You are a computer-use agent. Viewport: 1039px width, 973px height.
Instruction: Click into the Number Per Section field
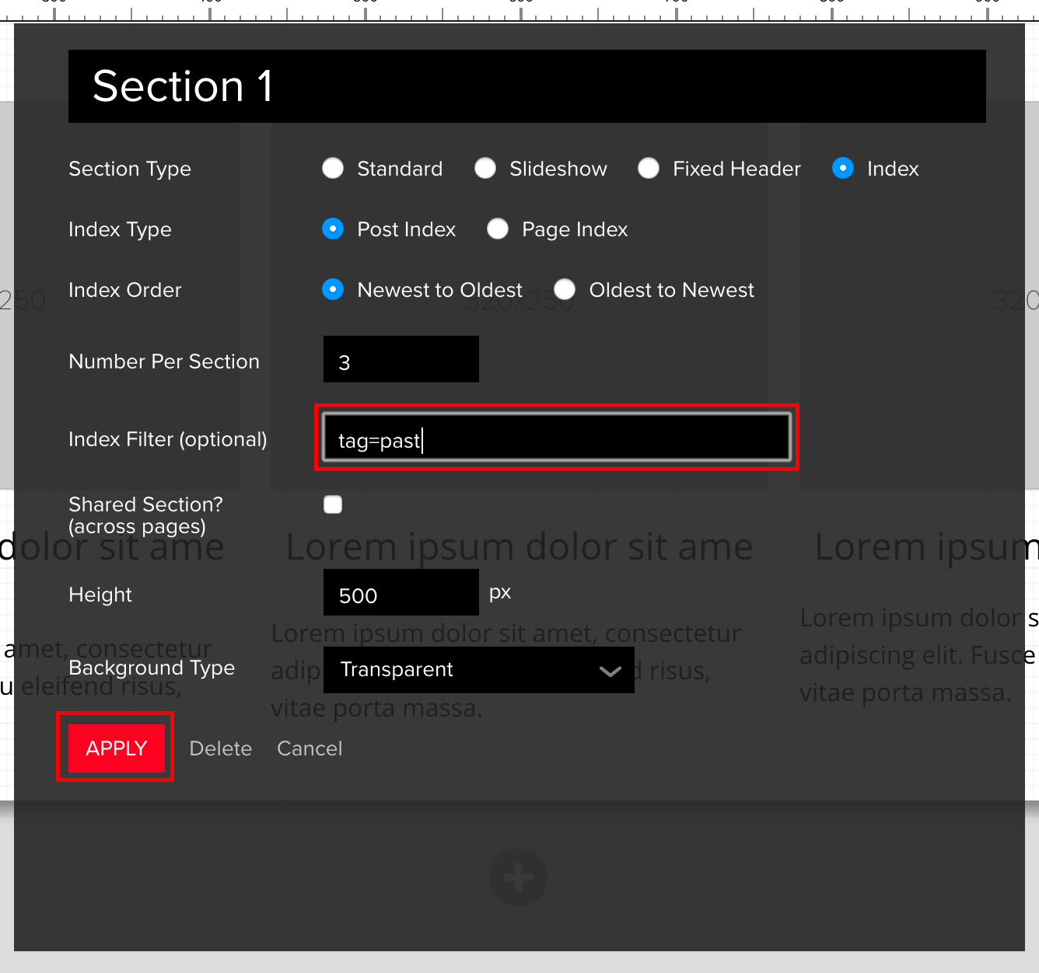pyautogui.click(x=401, y=360)
